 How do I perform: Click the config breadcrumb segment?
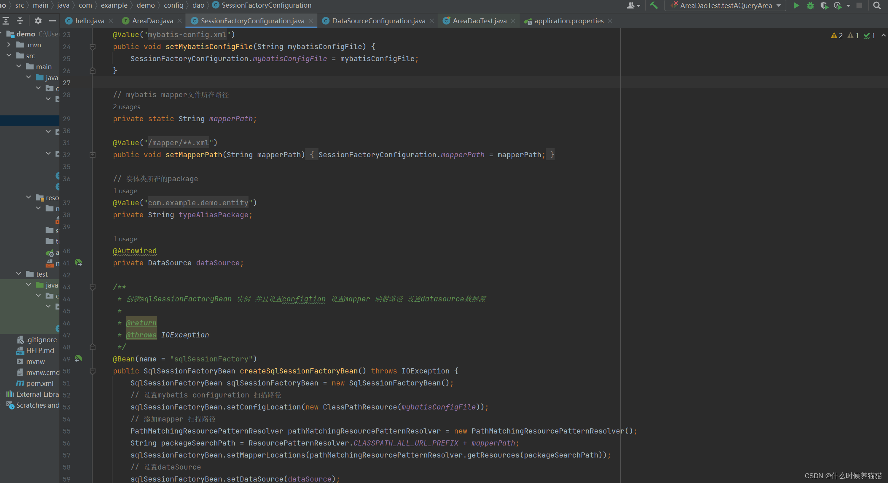click(173, 5)
